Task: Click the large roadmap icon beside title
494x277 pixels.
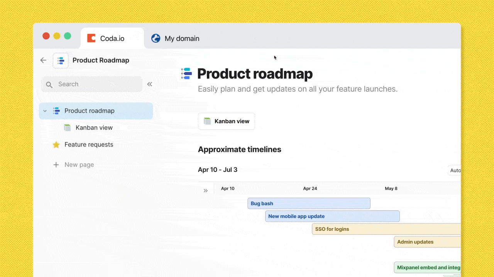Action: point(186,73)
